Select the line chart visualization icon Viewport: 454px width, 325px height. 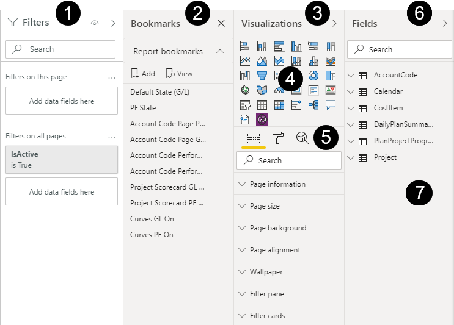[245, 61]
